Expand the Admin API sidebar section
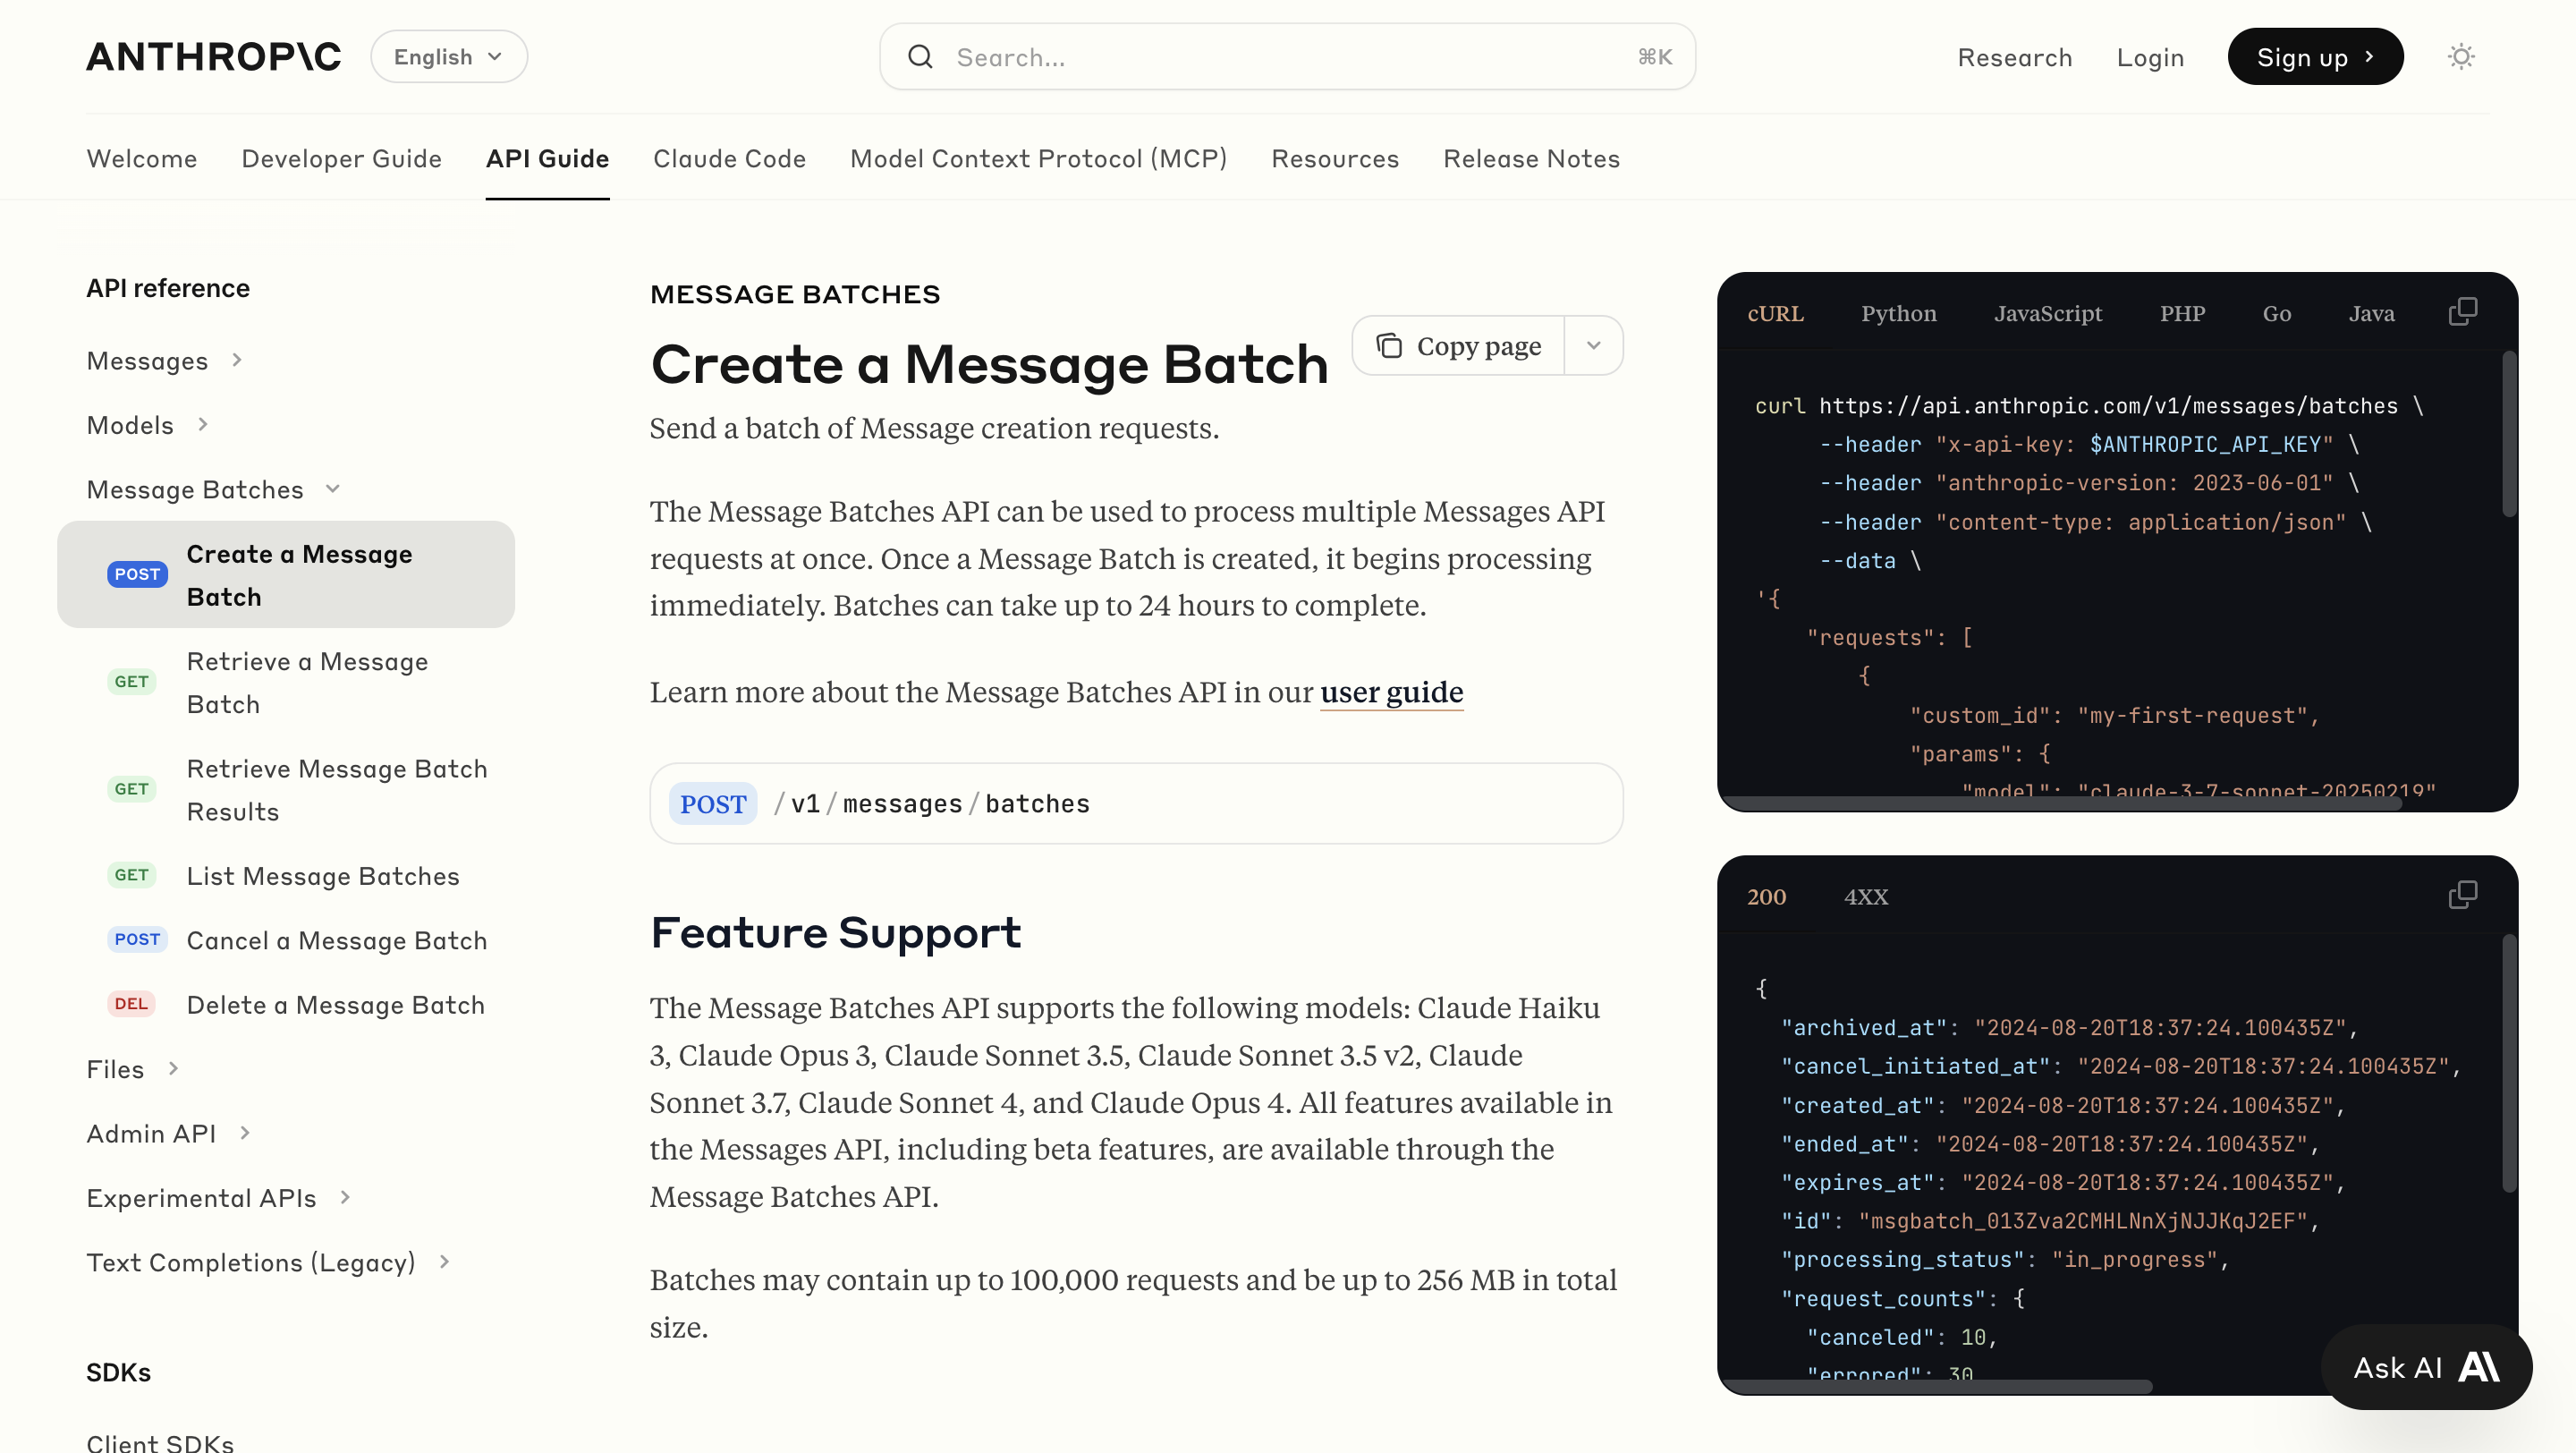This screenshot has height=1453, width=2576. click(245, 1133)
